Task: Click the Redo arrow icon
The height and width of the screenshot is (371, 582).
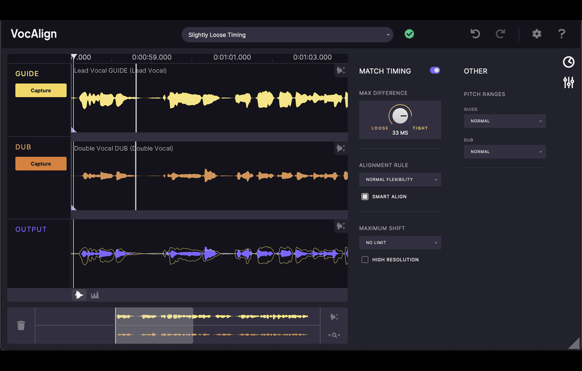Action: click(x=500, y=34)
